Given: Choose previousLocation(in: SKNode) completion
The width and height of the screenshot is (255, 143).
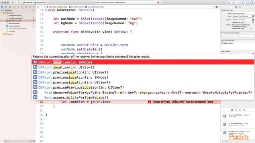Looking at the screenshot, I should [143, 77].
